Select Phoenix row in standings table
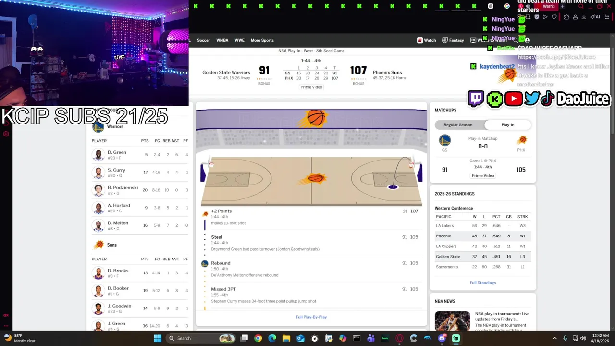Screen dimensions: 615x346 pos(482,236)
